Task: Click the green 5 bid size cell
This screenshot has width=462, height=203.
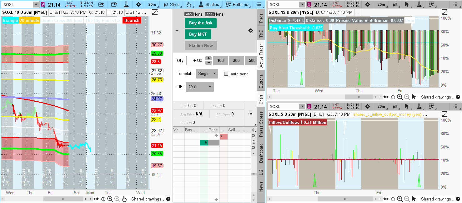Action: point(204,143)
